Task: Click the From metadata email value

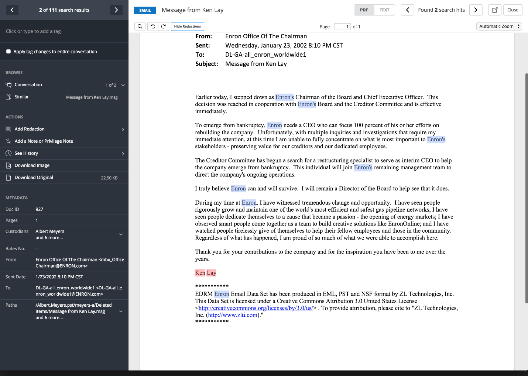Action: (x=80, y=263)
